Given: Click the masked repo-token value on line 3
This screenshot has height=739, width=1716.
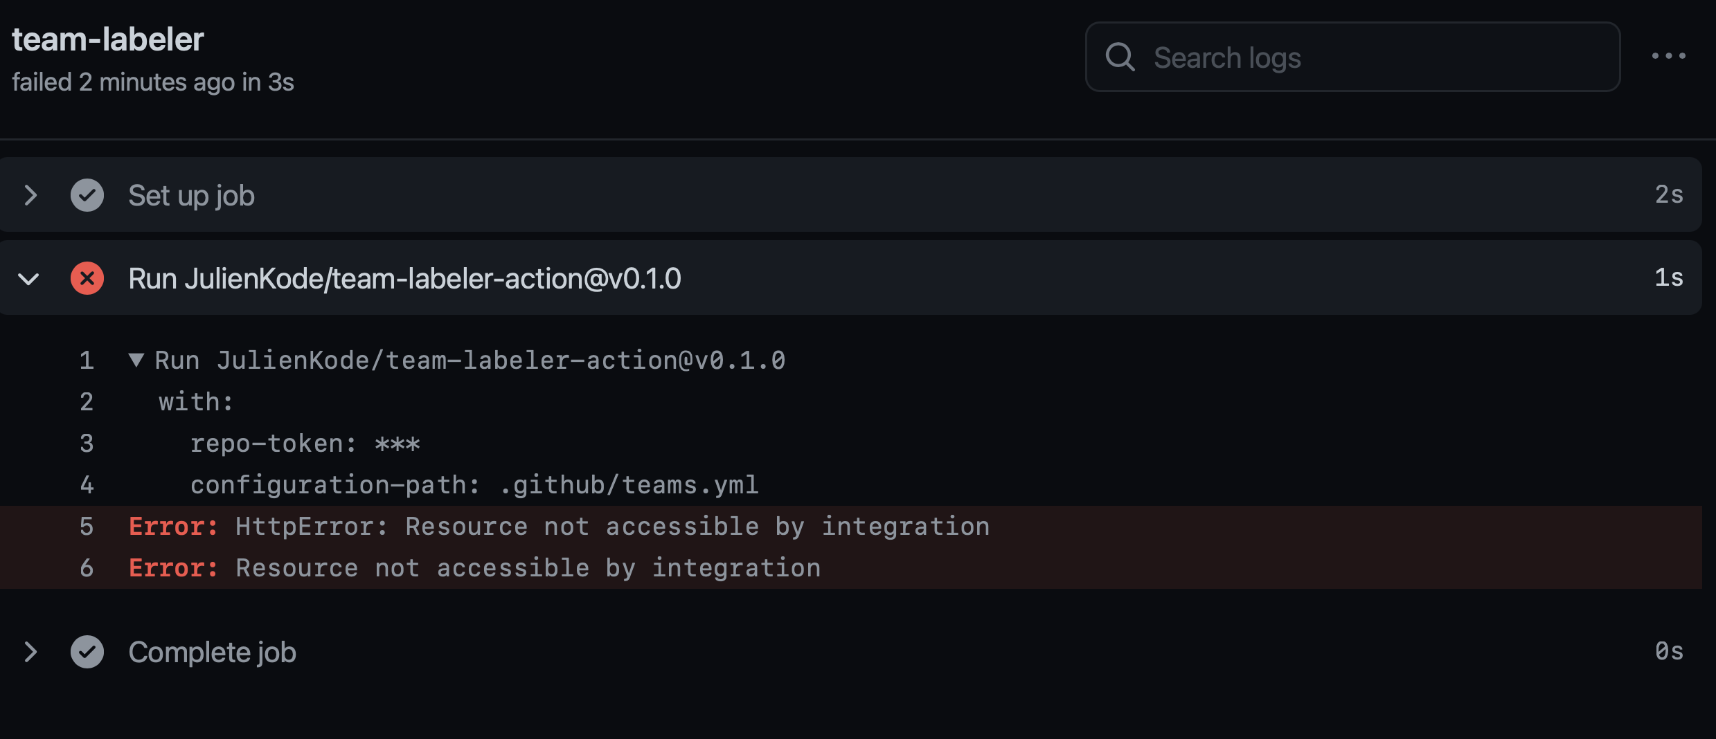Looking at the screenshot, I should (397, 443).
